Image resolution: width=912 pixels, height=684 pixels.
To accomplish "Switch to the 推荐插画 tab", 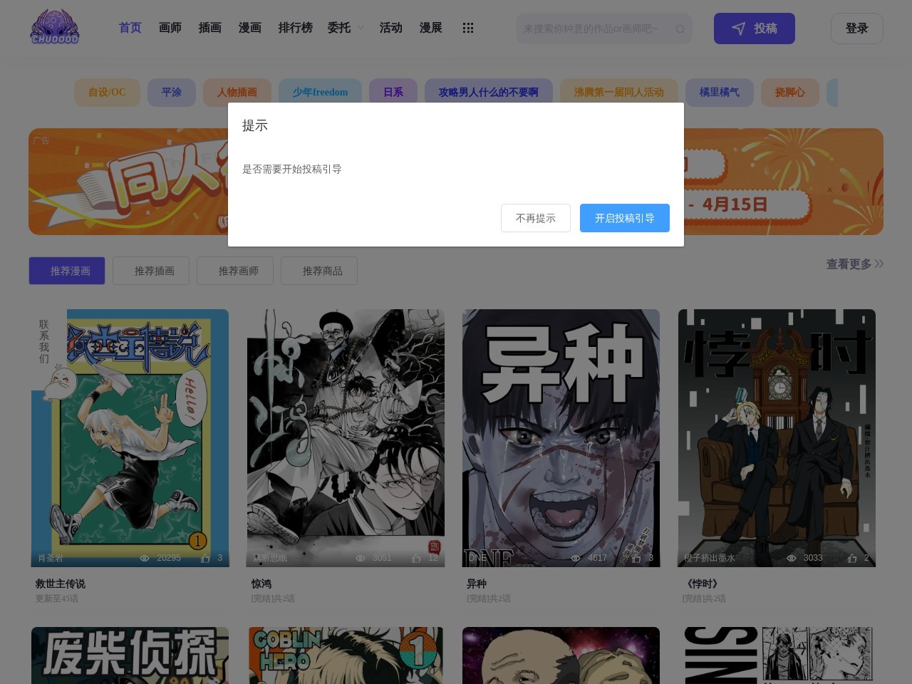I will [151, 271].
